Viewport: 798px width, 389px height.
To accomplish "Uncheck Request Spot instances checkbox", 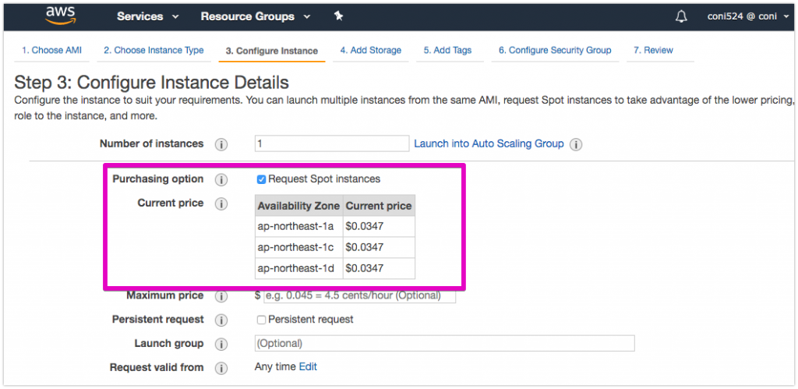I will pyautogui.click(x=261, y=179).
